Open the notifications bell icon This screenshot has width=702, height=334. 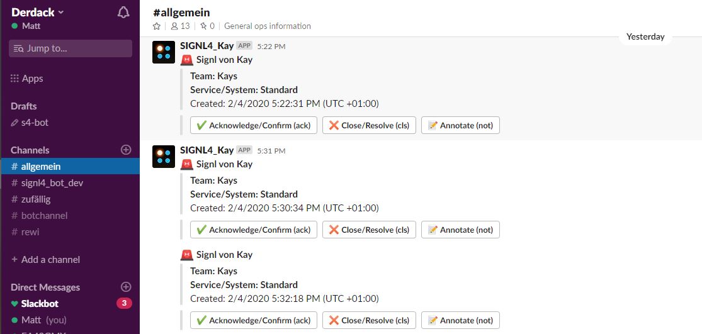(123, 13)
